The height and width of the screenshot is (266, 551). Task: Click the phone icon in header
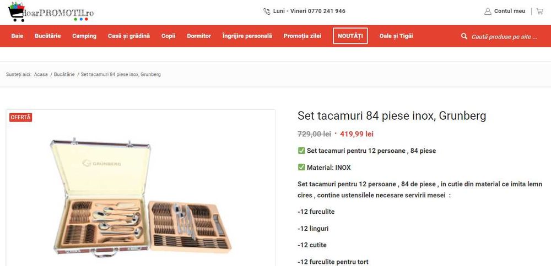tap(267, 11)
